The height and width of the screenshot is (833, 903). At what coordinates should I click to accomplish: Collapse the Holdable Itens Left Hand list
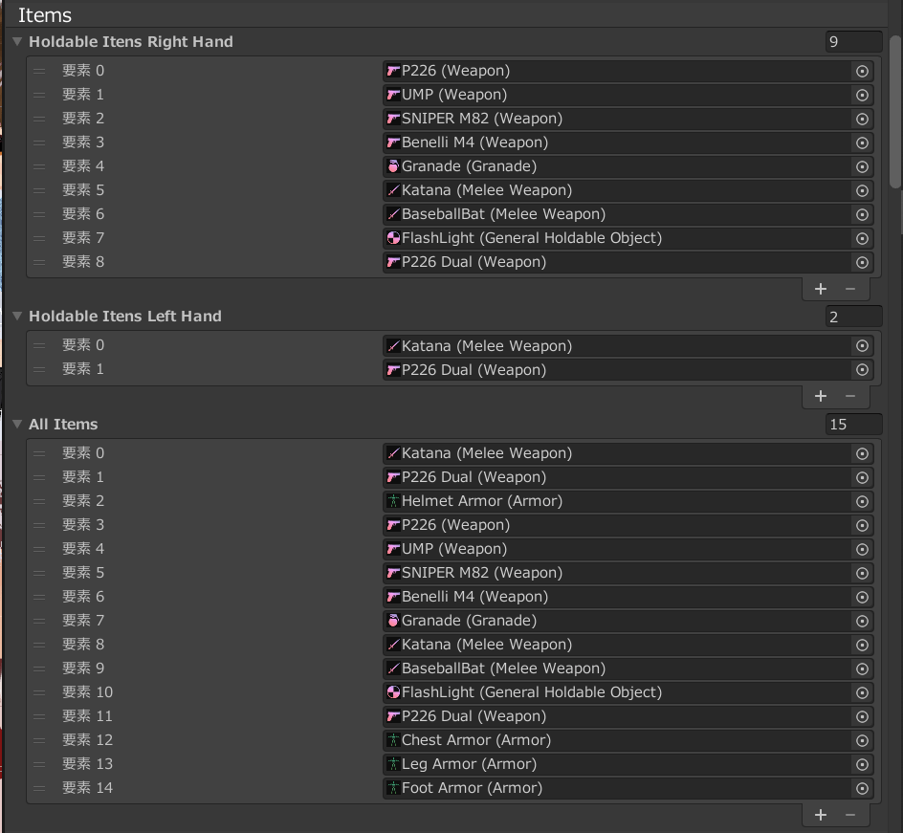pos(17,317)
